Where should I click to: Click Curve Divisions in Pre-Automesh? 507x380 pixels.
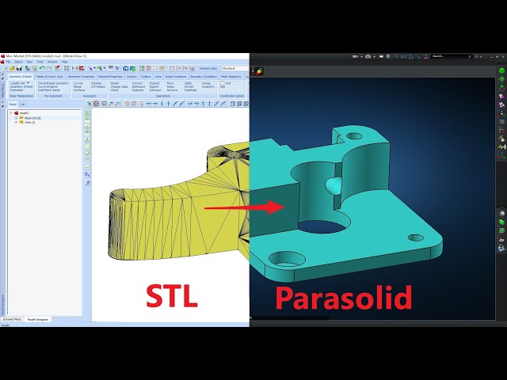click(x=48, y=86)
